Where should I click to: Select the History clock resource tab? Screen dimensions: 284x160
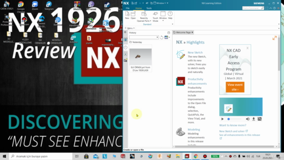pyautogui.click(x=126, y=48)
